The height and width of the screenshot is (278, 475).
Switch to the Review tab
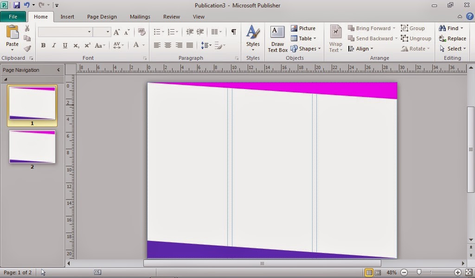172,17
